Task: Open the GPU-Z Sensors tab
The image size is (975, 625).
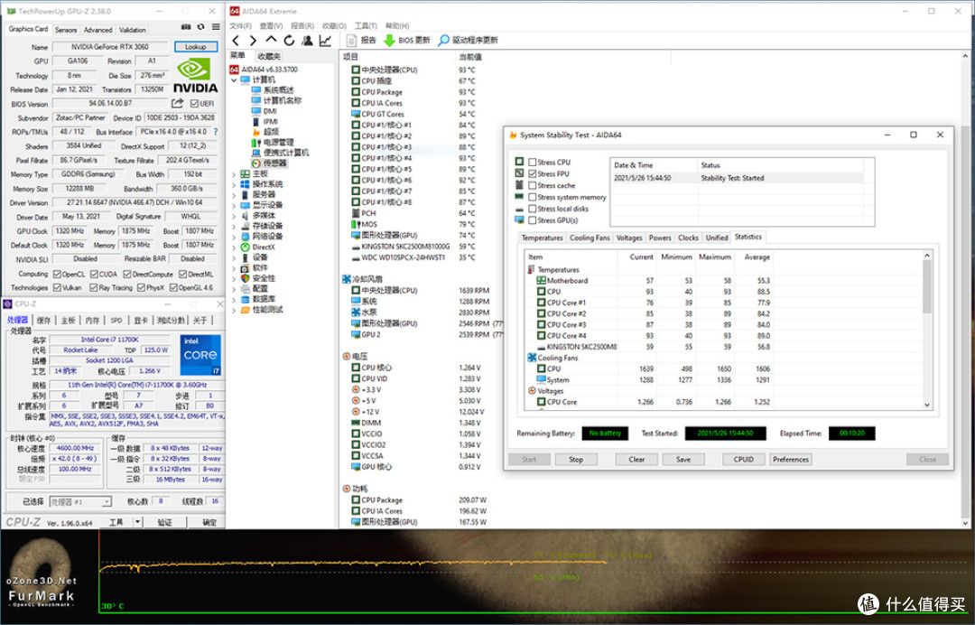Action: [66, 30]
